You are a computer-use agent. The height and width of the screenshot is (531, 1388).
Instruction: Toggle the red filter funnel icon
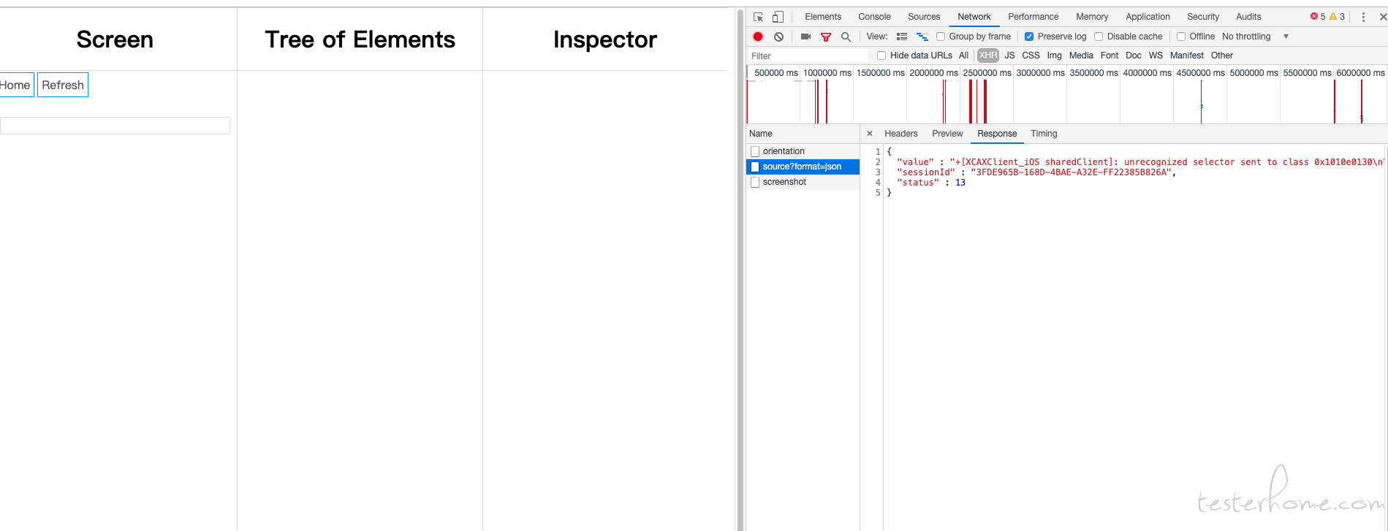[x=826, y=37]
